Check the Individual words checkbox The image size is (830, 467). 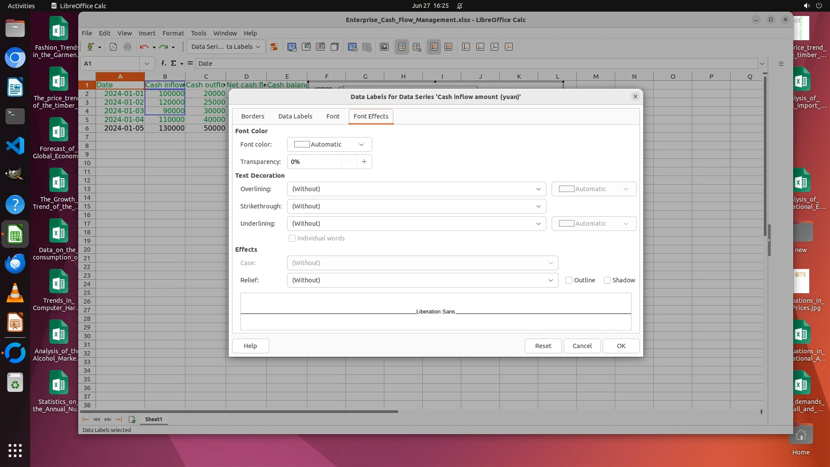coord(292,238)
